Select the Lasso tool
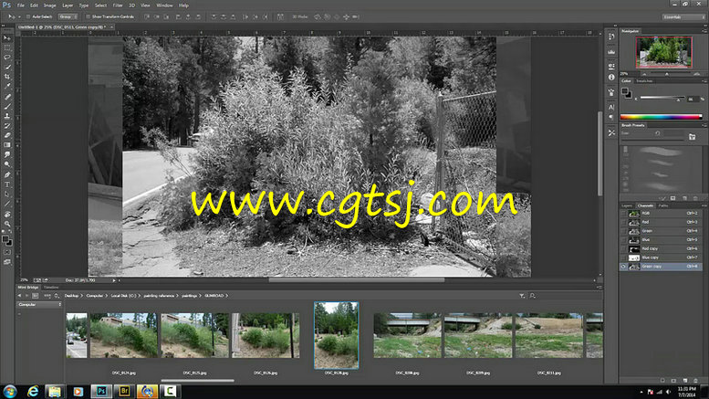 click(7, 58)
